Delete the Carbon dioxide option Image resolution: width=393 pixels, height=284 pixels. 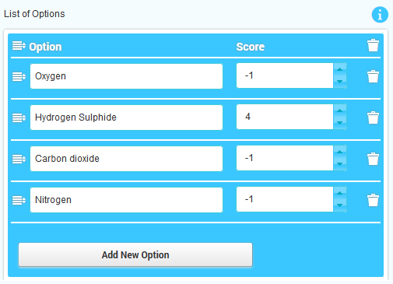[x=373, y=159]
